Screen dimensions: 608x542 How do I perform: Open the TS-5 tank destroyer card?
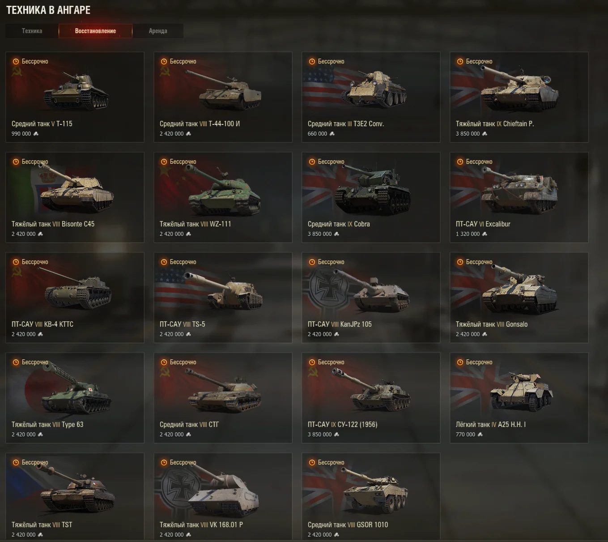223,298
